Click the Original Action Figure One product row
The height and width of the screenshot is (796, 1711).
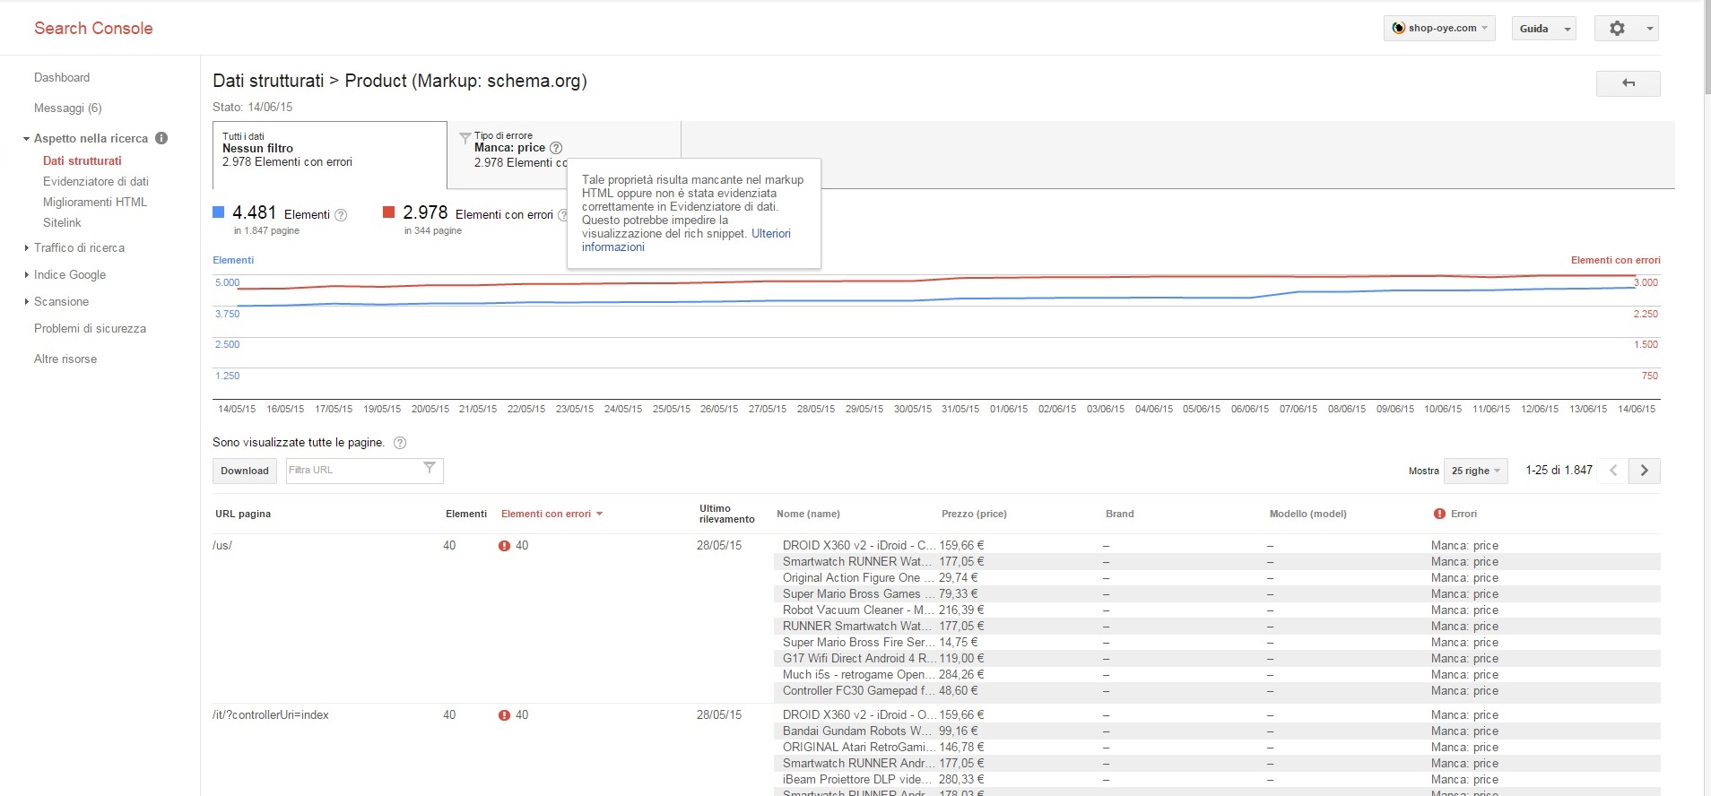[1217, 578]
